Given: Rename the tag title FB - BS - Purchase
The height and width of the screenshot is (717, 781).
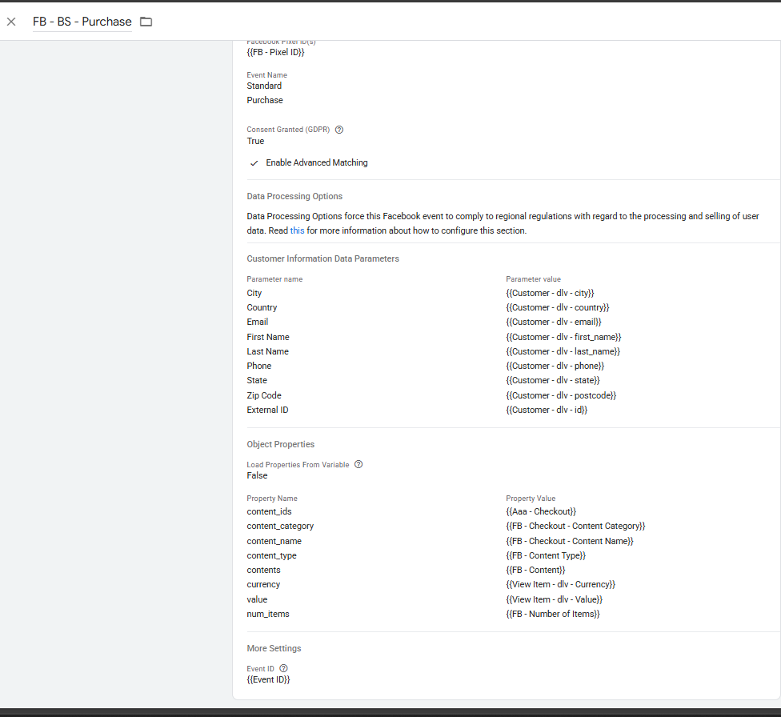Looking at the screenshot, I should [82, 22].
